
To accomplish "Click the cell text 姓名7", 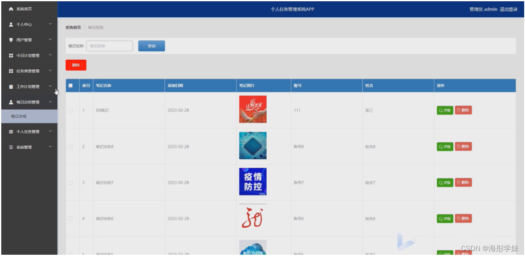I will 370,182.
